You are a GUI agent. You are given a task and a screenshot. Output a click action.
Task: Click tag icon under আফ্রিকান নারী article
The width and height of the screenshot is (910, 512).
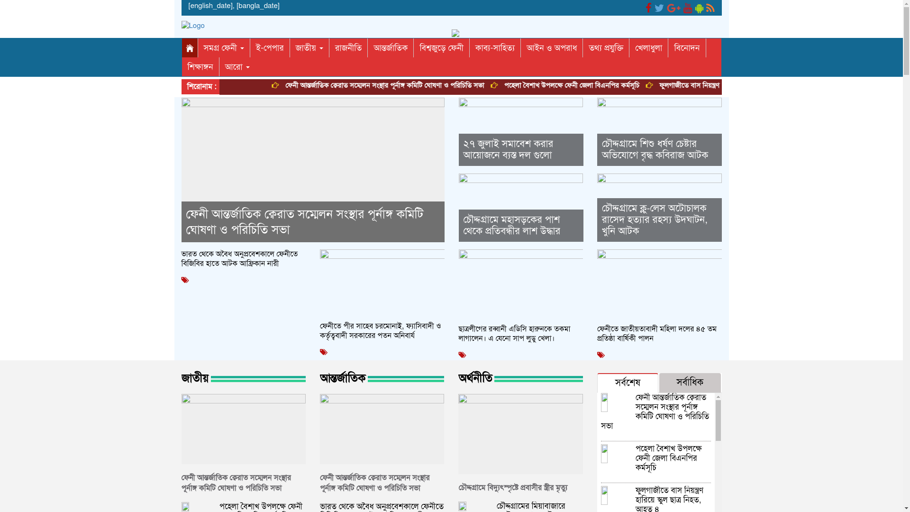185,280
